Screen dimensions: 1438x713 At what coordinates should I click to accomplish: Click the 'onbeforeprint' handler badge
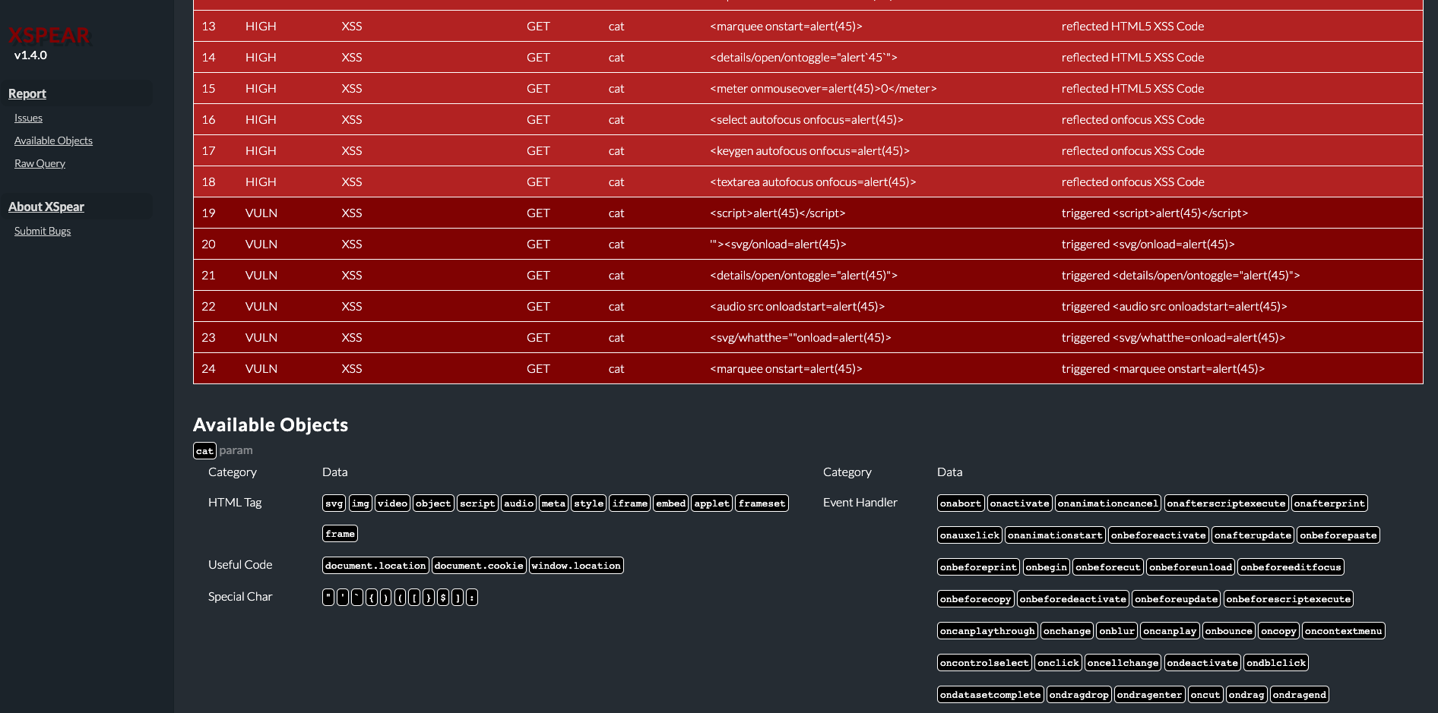point(978,567)
